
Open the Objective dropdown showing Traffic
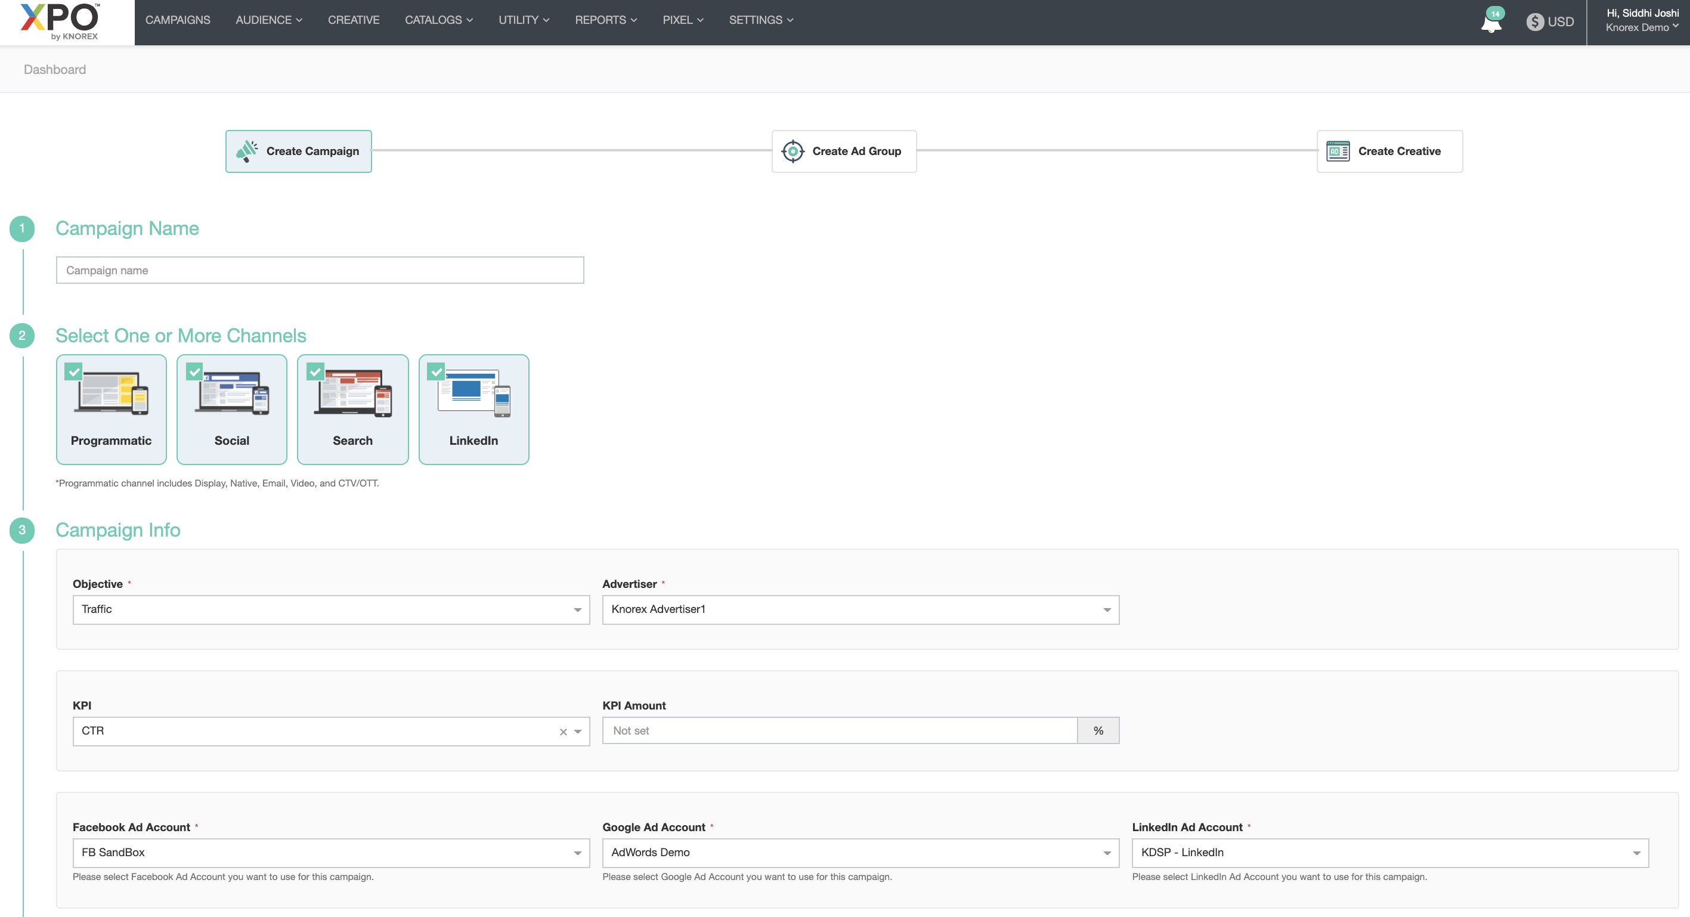(330, 609)
